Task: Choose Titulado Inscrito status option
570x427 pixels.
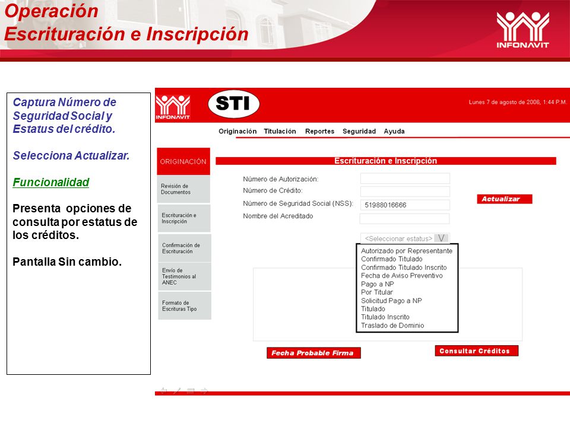Action: 385,317
